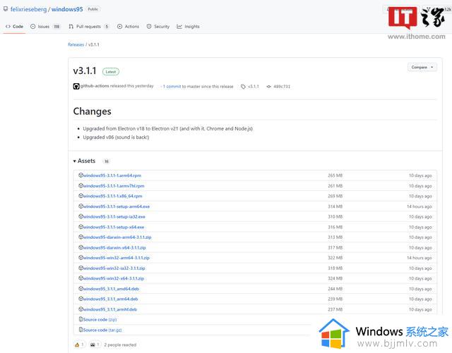Click file icon beside Source code (zip)
The height and width of the screenshot is (353, 452).
[x=81, y=319]
